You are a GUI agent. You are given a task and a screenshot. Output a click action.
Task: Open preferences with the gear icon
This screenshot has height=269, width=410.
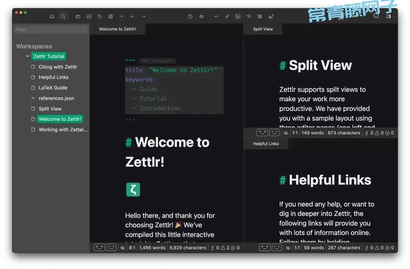coord(110,16)
